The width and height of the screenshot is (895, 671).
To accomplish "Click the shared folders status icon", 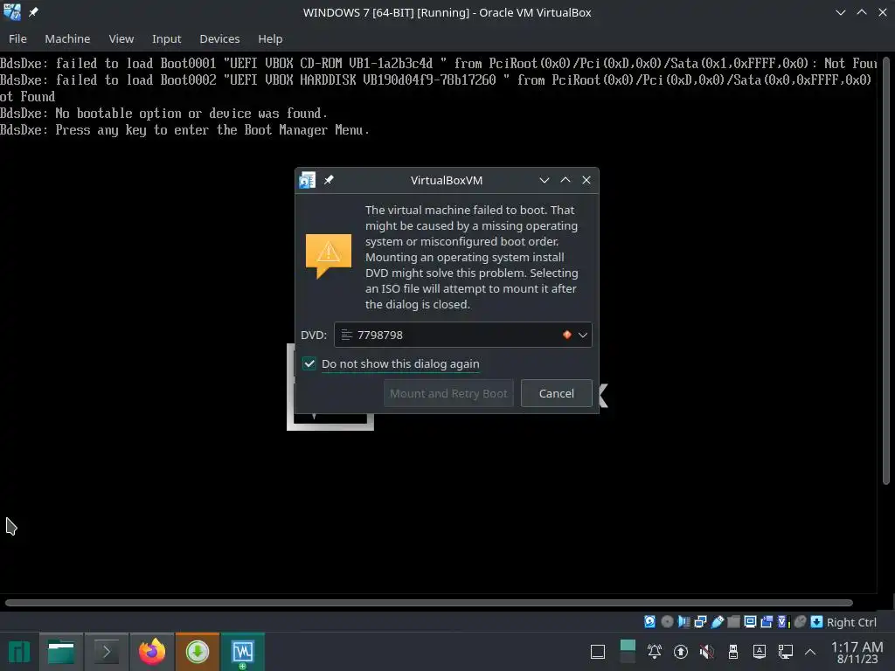I will (x=733, y=621).
